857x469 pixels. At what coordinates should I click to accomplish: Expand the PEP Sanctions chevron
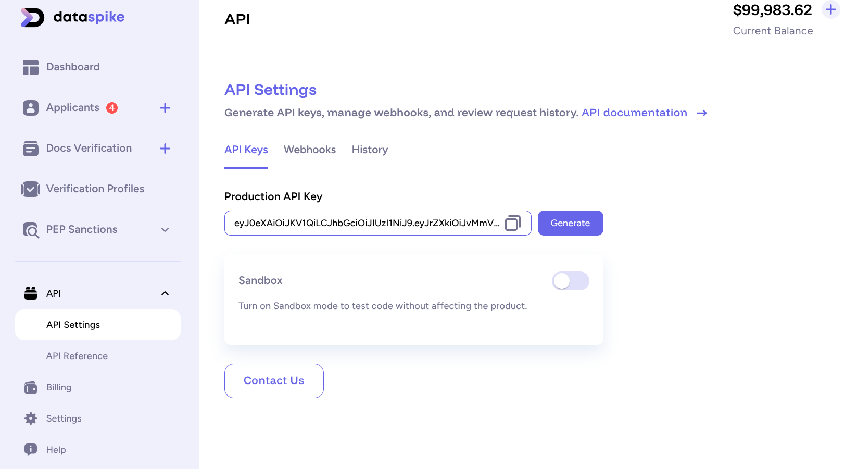[165, 229]
